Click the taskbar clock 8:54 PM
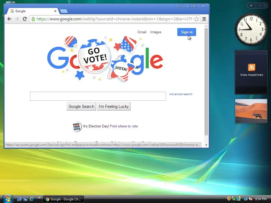The width and height of the screenshot is (271, 203). coord(261,199)
